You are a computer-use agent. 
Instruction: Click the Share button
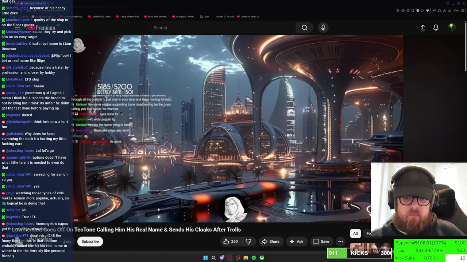click(x=270, y=242)
